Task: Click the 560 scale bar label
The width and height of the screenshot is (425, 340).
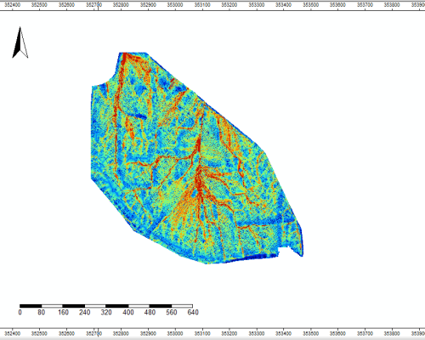Action: [172, 312]
